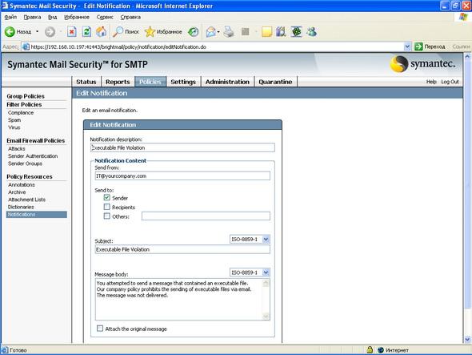472x355 pixels.
Task: Select Notifications in sidebar
Action: (37, 215)
